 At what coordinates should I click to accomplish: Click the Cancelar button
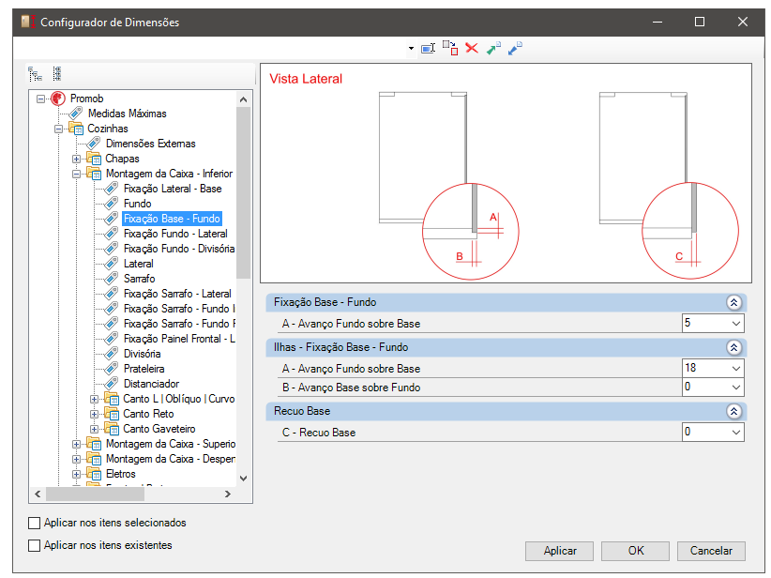point(711,551)
